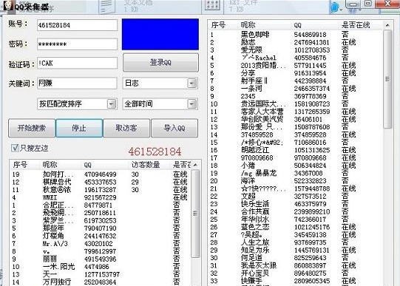Select right row 励志
Image resolution: width=400 pixels, height=286 pixels.
click(296, 42)
